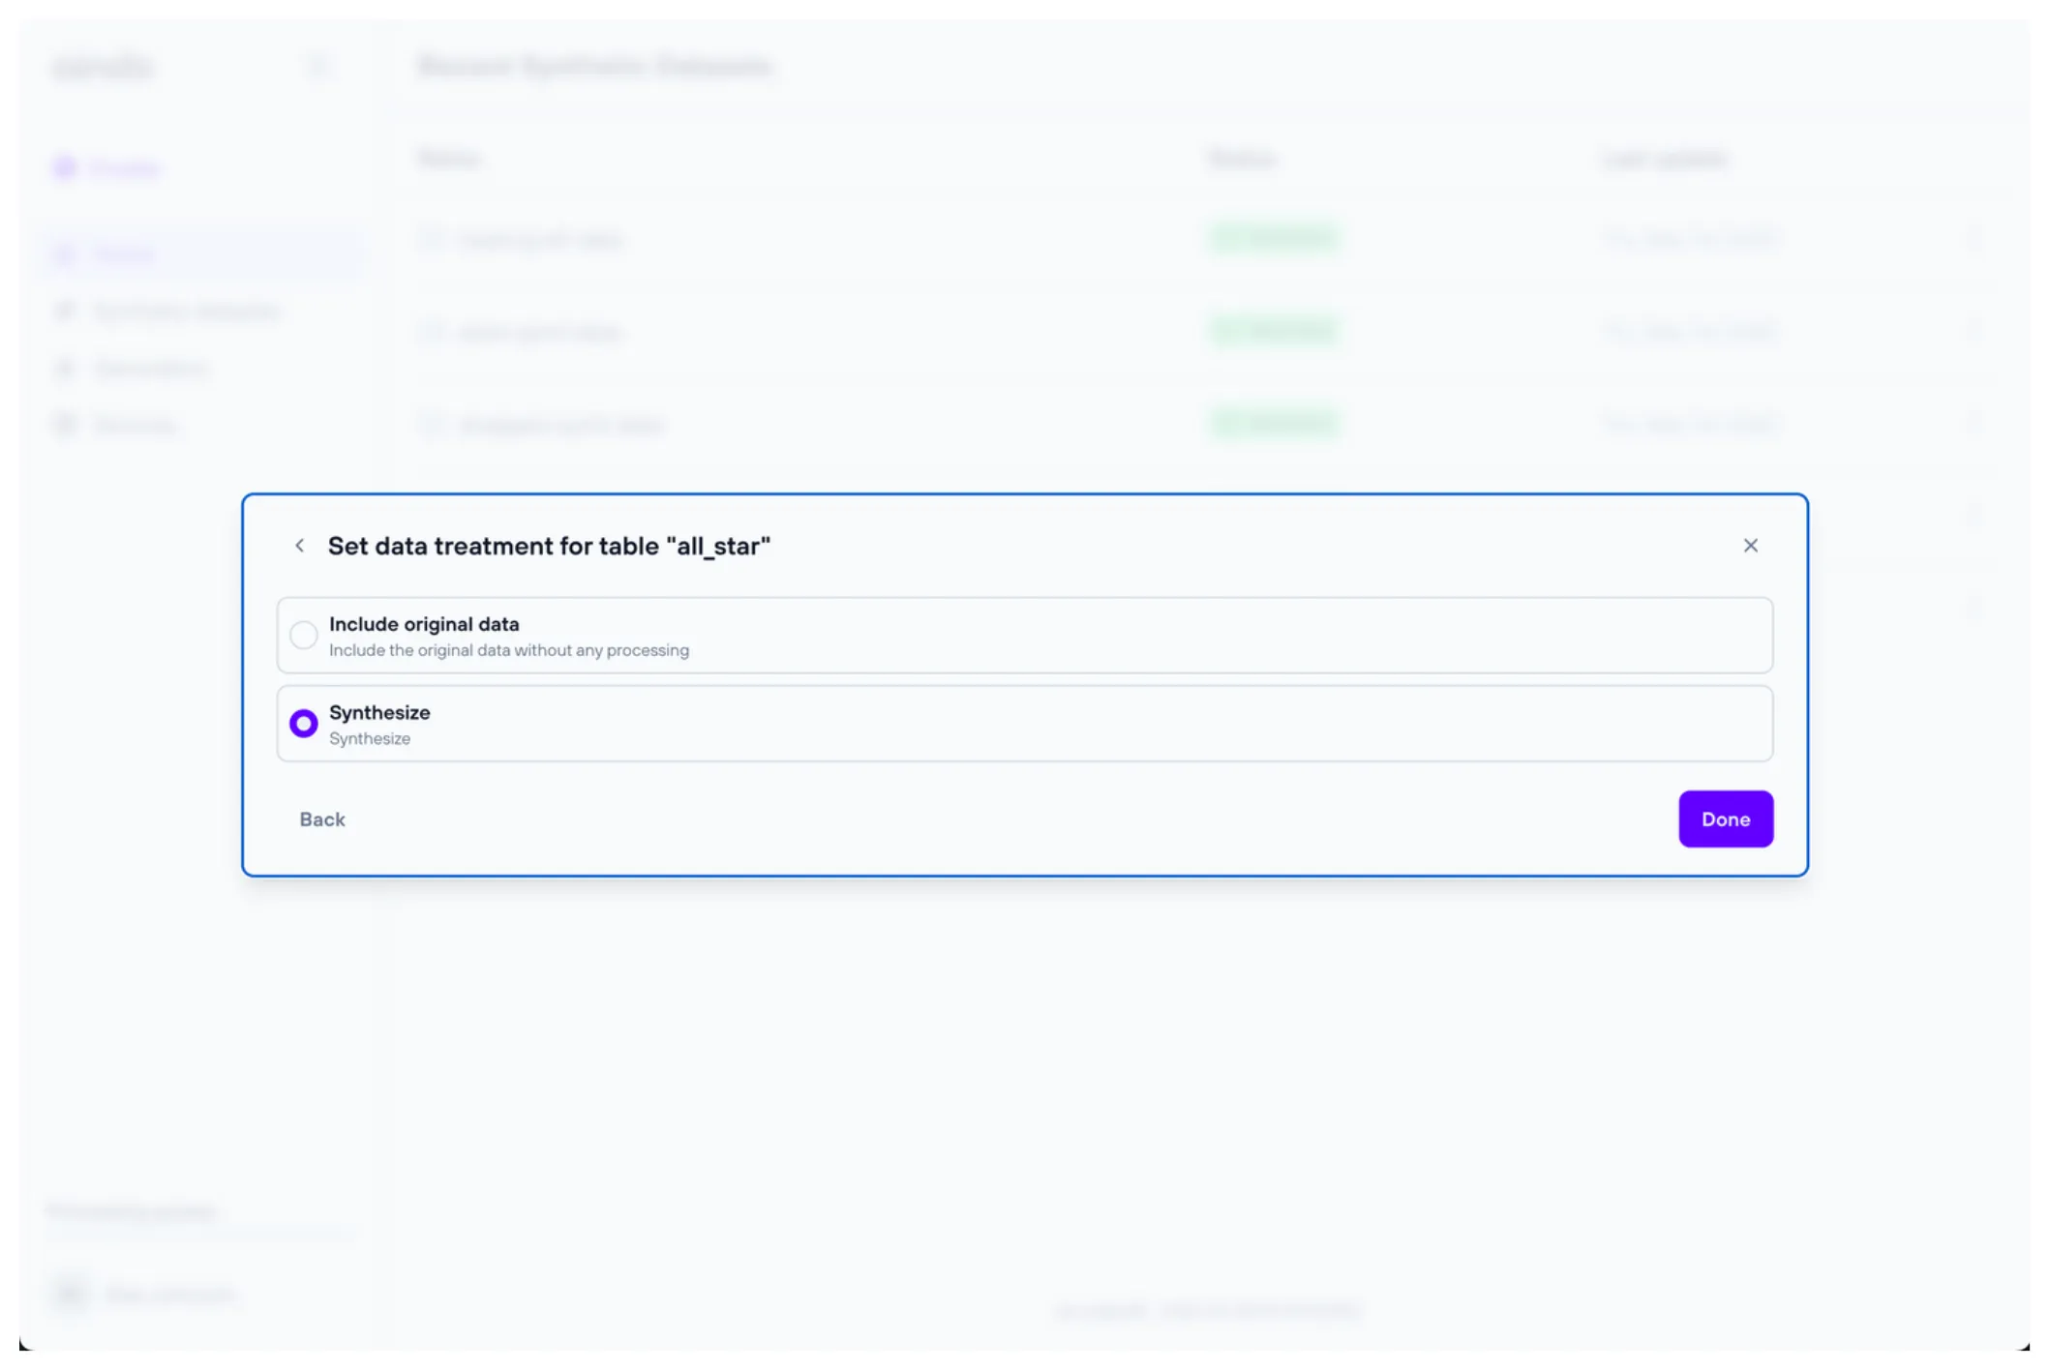Image resolution: width=2049 pixels, height=1370 pixels.
Task: Open Synthetic datasets in the sidebar
Action: point(186,311)
